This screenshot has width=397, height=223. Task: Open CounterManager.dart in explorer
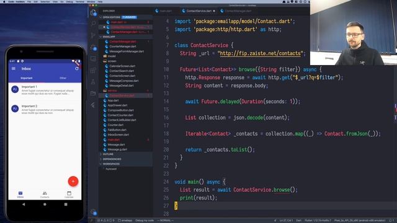[x=123, y=46]
